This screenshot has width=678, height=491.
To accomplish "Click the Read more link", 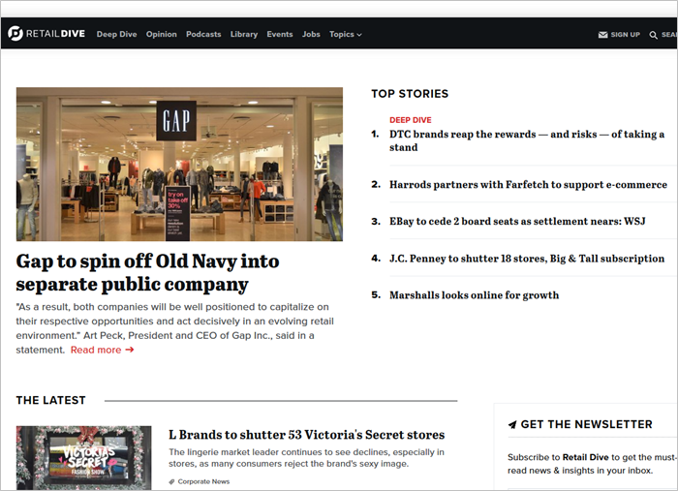I will pyautogui.click(x=96, y=350).
